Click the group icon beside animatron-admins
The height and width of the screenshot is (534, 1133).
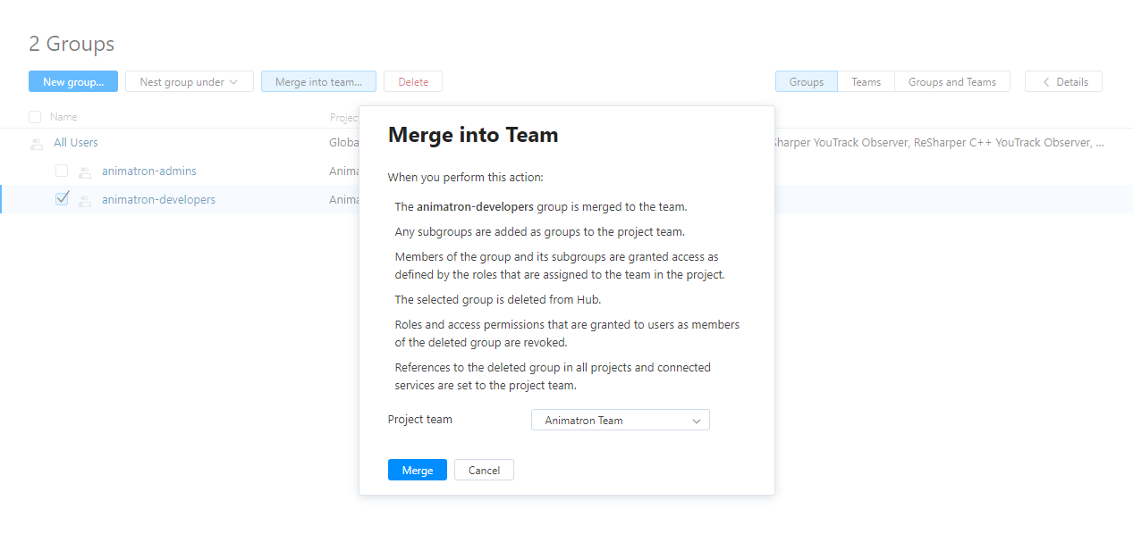tap(84, 171)
